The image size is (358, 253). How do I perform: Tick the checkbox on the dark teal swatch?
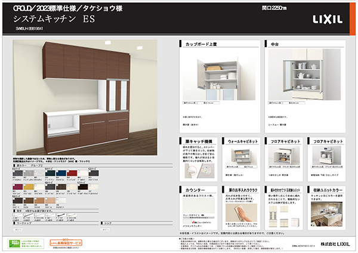click(46, 171)
